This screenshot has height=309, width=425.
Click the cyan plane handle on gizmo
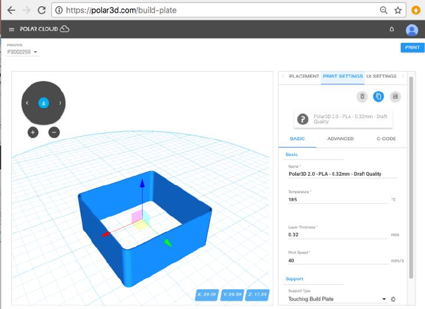point(146,216)
